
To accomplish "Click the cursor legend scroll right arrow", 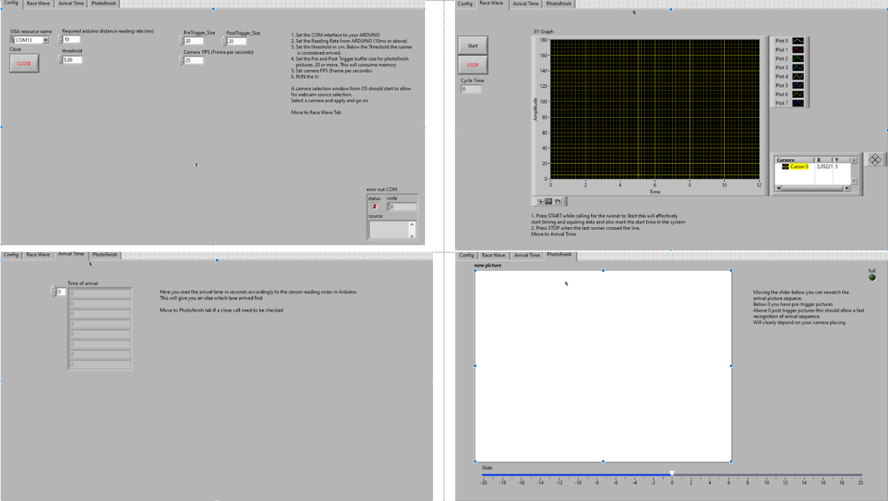I will point(847,189).
